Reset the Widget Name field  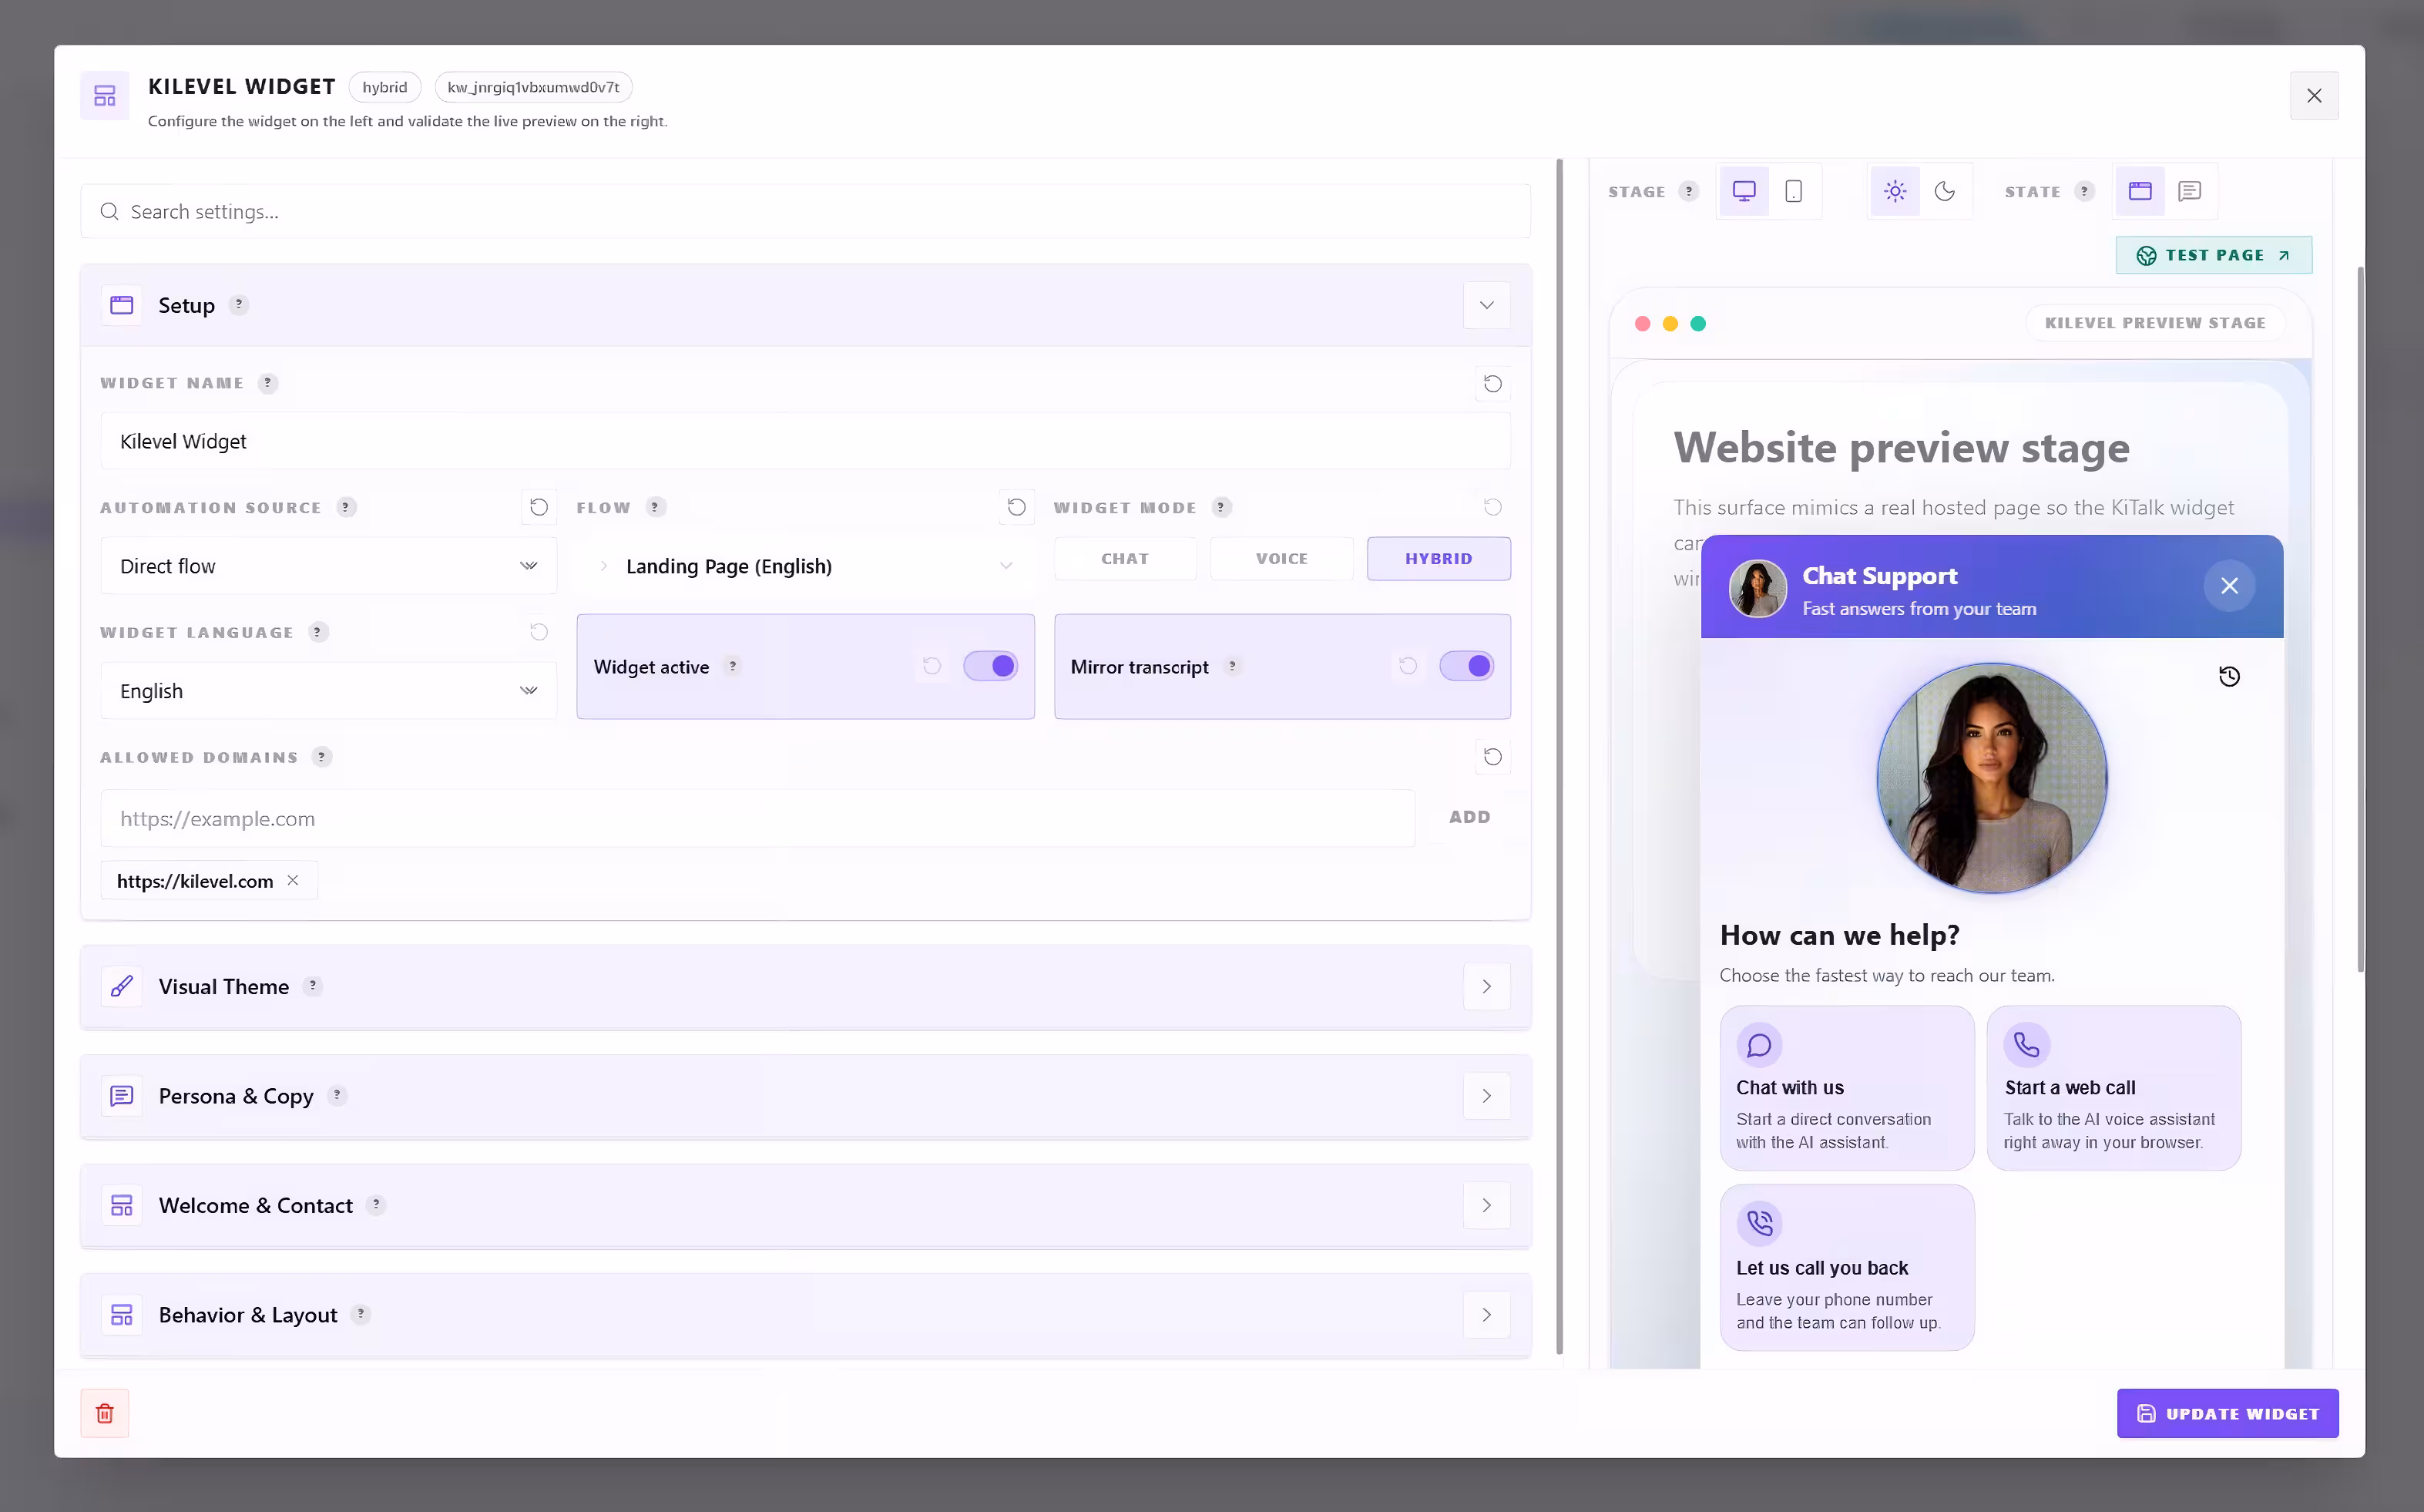click(x=1492, y=384)
